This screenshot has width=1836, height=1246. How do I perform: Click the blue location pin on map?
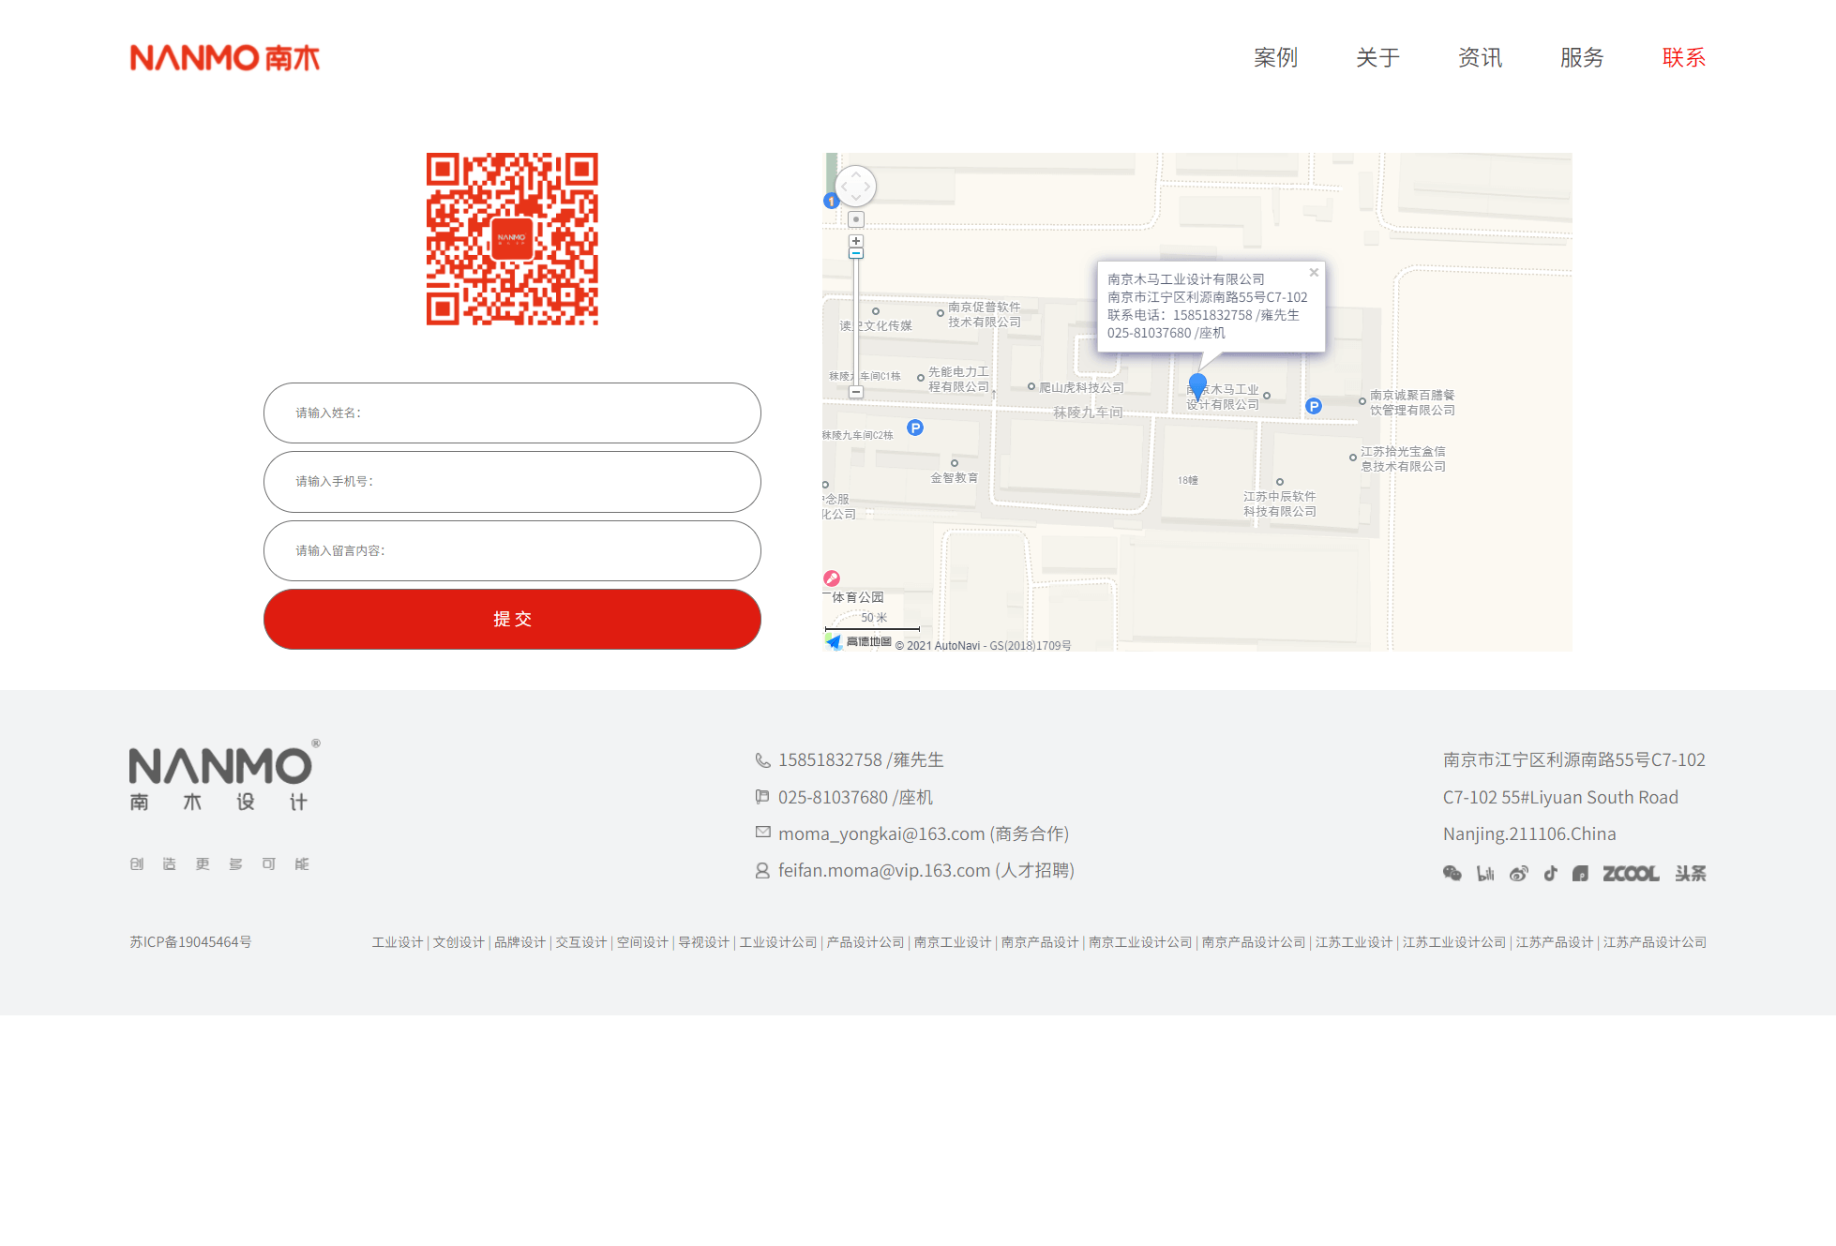(1197, 386)
